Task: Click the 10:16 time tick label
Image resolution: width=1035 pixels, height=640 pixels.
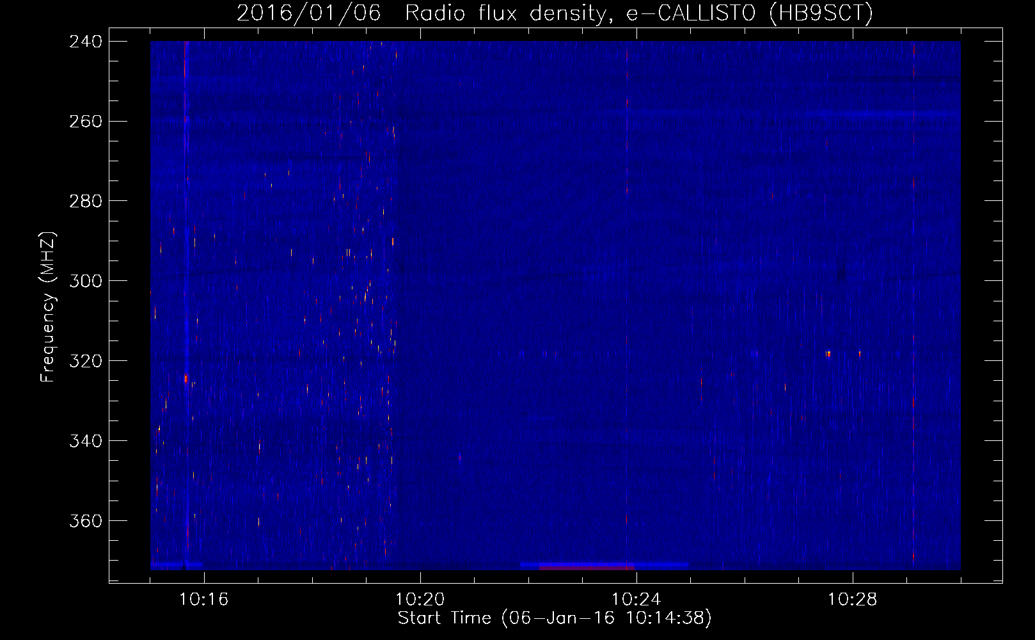Action: (204, 600)
